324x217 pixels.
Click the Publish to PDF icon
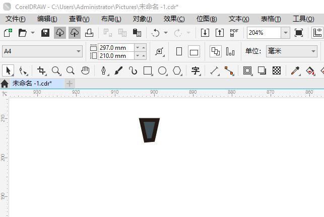(x=234, y=33)
